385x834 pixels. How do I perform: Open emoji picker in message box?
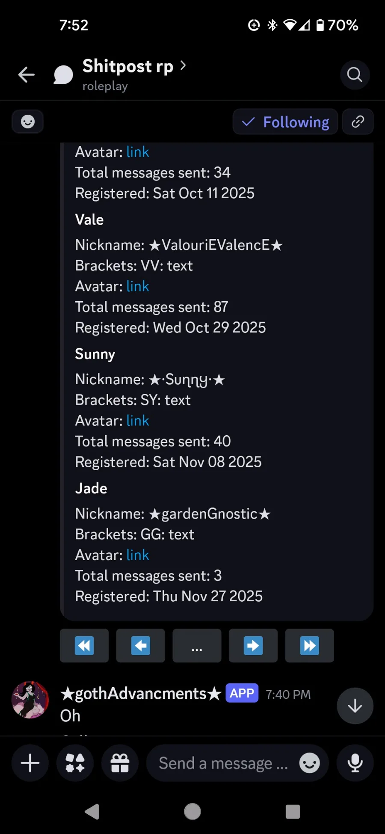pos(309,763)
